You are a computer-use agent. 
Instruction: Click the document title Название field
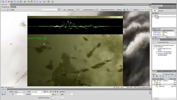click(x=145, y=10)
